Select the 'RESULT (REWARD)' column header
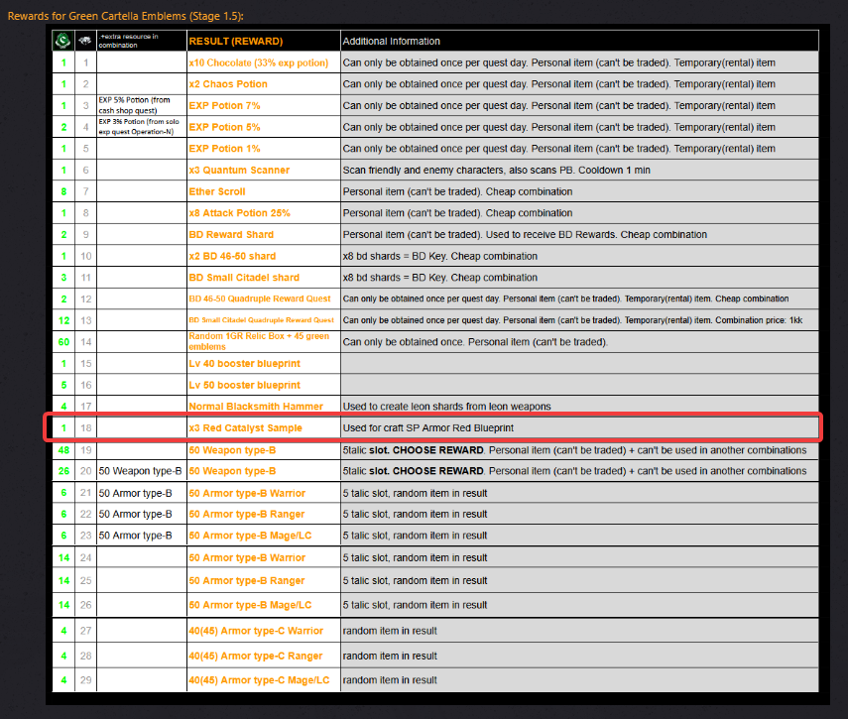Screen dimensions: 848x719 (x=235, y=42)
